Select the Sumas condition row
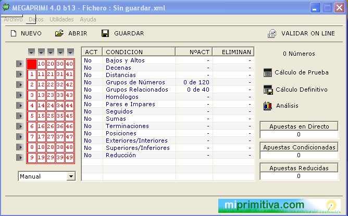 [x=168, y=119]
